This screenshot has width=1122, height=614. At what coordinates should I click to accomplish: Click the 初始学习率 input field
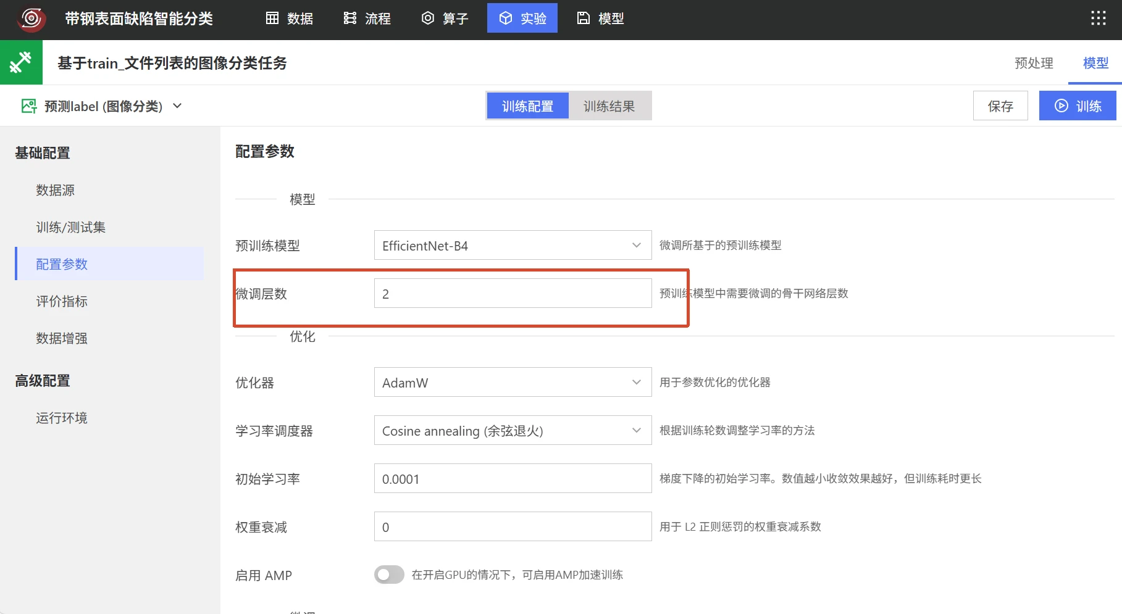[x=513, y=478]
